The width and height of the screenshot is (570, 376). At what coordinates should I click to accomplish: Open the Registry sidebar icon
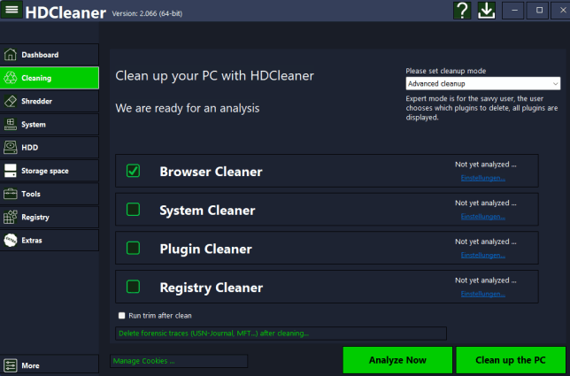11,217
